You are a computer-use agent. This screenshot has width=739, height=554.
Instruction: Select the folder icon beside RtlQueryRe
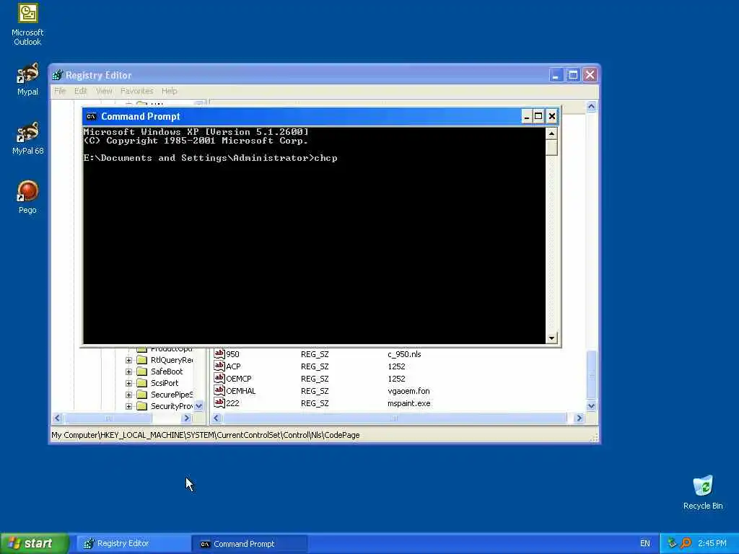coord(142,360)
